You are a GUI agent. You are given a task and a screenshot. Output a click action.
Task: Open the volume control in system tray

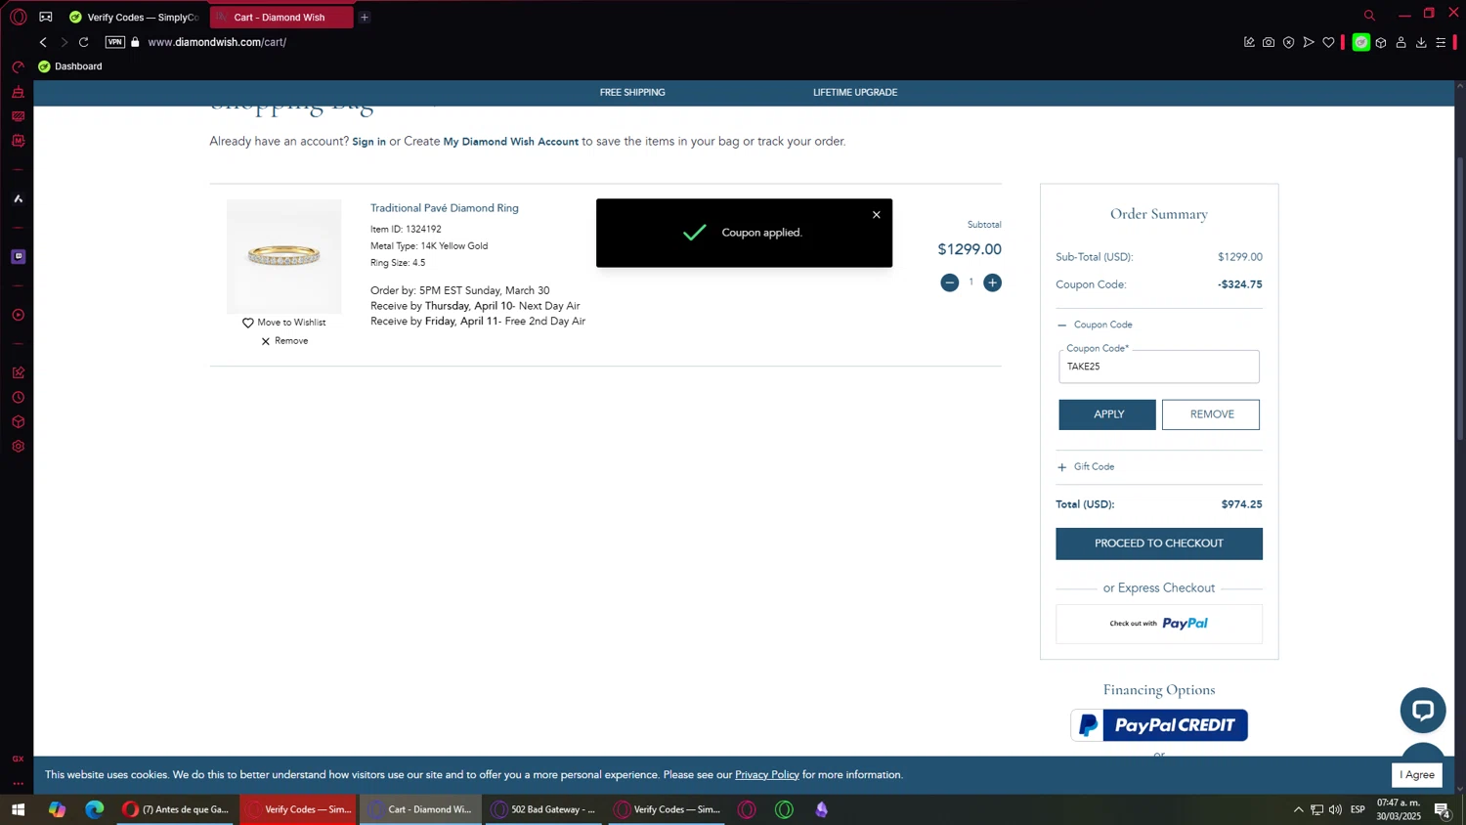(x=1335, y=809)
